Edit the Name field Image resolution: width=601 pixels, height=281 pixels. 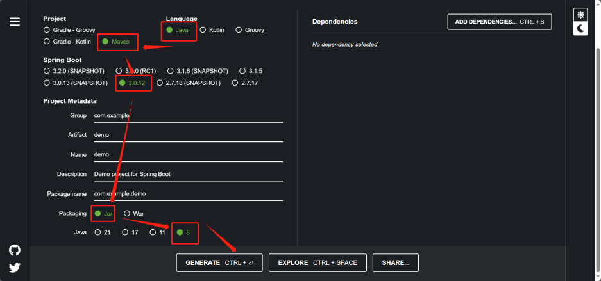[x=188, y=154]
